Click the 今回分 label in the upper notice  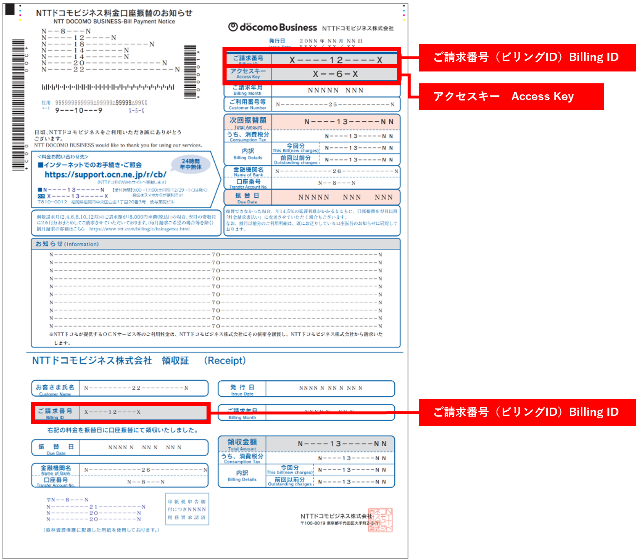pyautogui.click(x=295, y=147)
